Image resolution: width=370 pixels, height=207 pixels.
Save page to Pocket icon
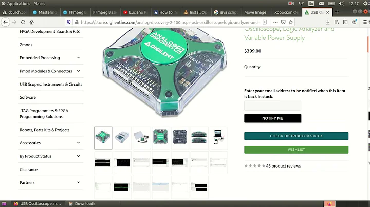[283, 22]
